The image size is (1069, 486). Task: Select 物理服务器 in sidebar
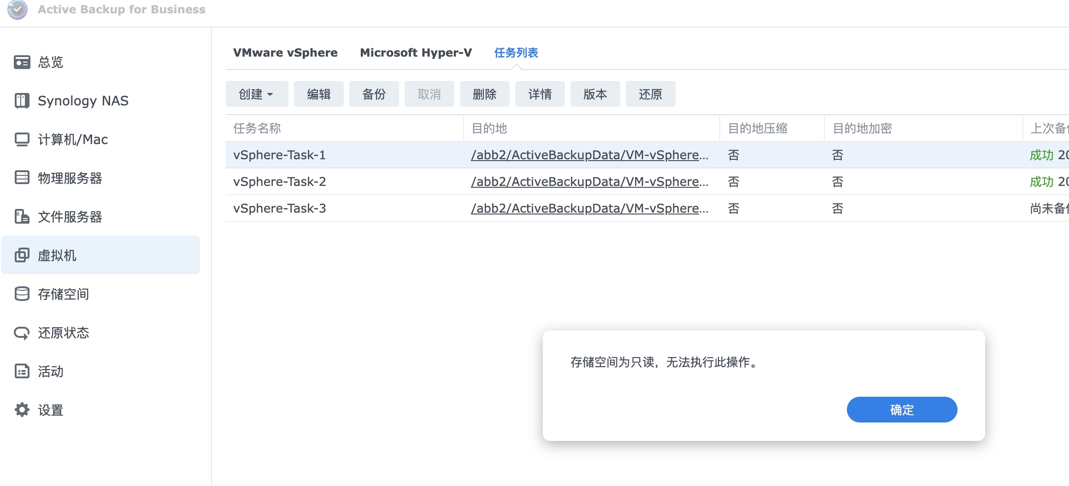[x=100, y=178]
